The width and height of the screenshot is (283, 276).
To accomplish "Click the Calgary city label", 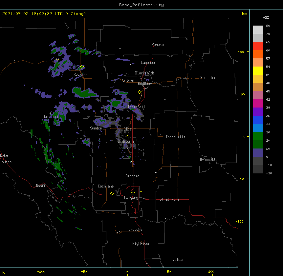I will (131, 198).
